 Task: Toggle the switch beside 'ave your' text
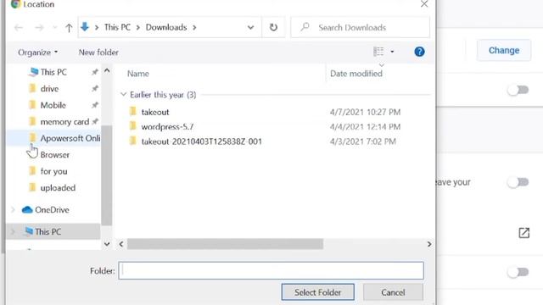[x=518, y=182]
